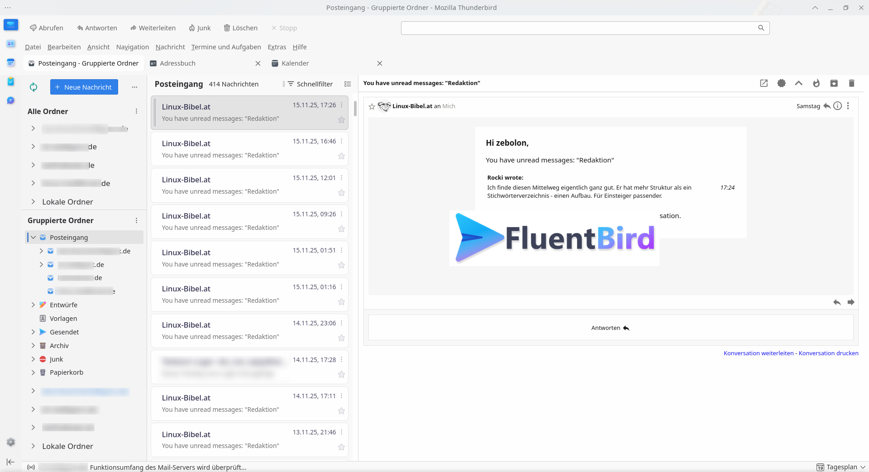
Task: Click the message list scrollbar thumb
Action: (x=355, y=109)
